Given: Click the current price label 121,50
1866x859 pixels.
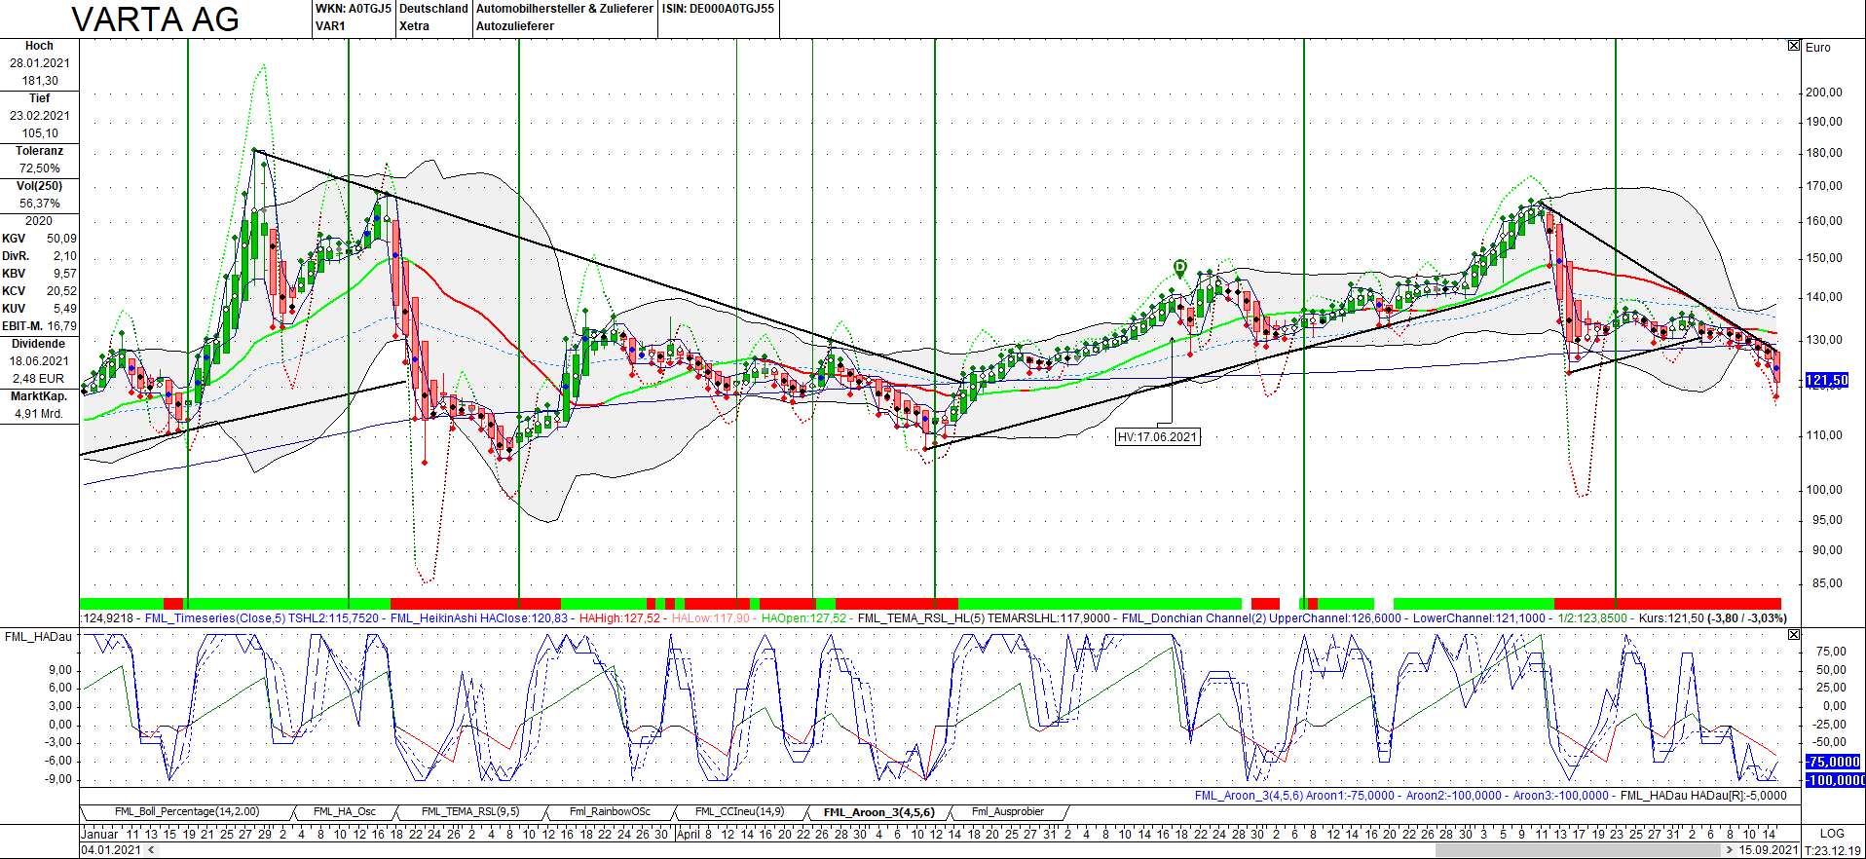Looking at the screenshot, I should 1827,381.
